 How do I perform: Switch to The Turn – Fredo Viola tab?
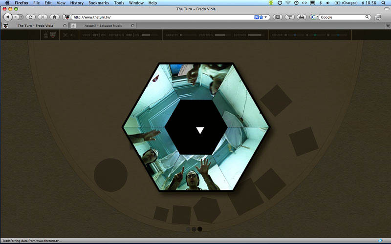(35, 26)
